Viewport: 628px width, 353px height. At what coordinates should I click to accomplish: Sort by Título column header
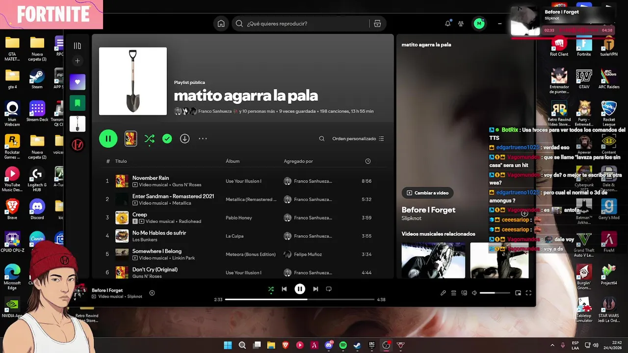(121, 161)
